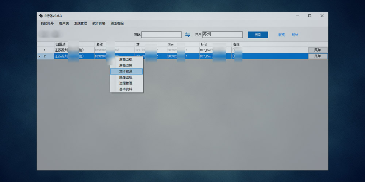Choose 基本资料 from the context menu

(x=126, y=89)
